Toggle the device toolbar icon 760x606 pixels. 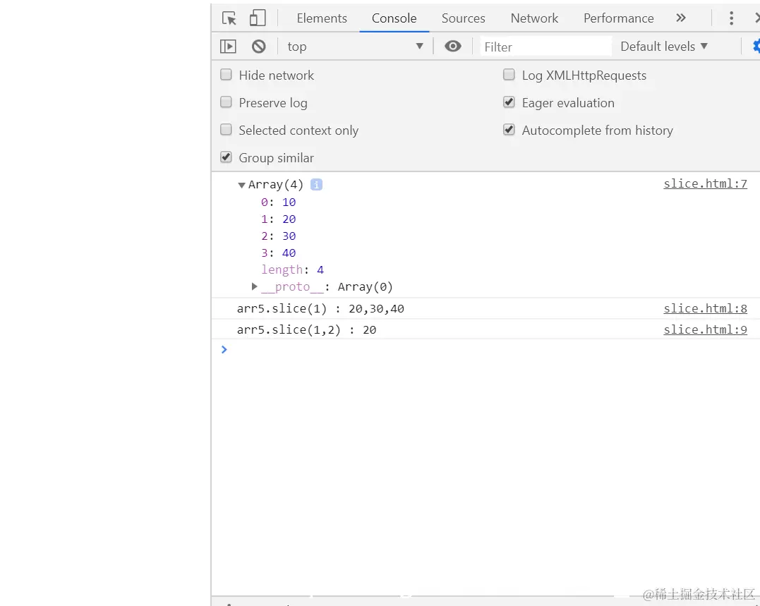coord(258,18)
